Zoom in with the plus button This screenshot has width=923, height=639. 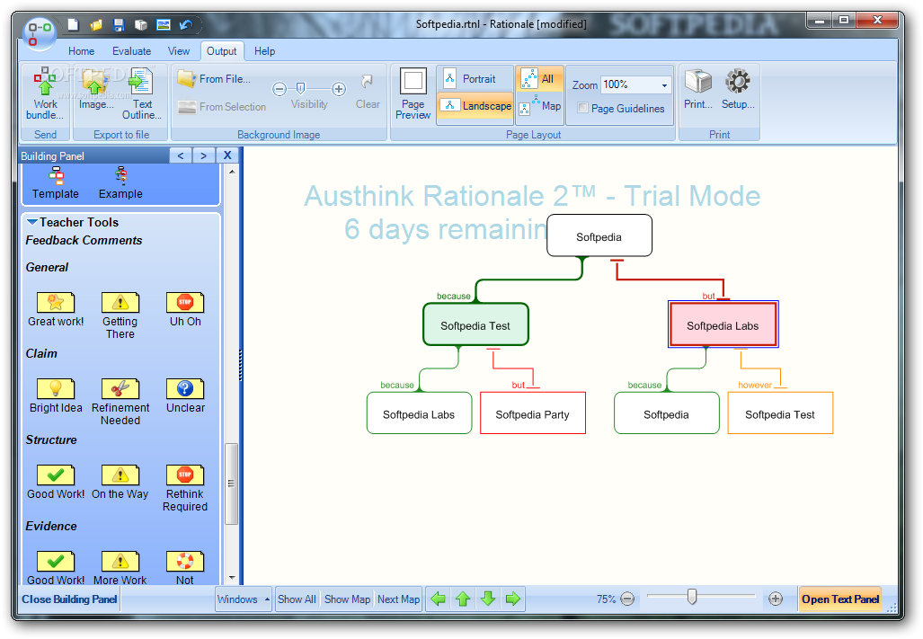click(776, 599)
